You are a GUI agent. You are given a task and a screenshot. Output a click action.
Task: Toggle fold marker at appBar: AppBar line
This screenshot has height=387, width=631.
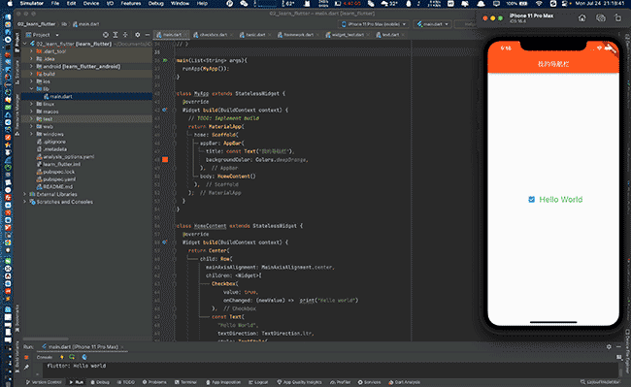pos(175,144)
